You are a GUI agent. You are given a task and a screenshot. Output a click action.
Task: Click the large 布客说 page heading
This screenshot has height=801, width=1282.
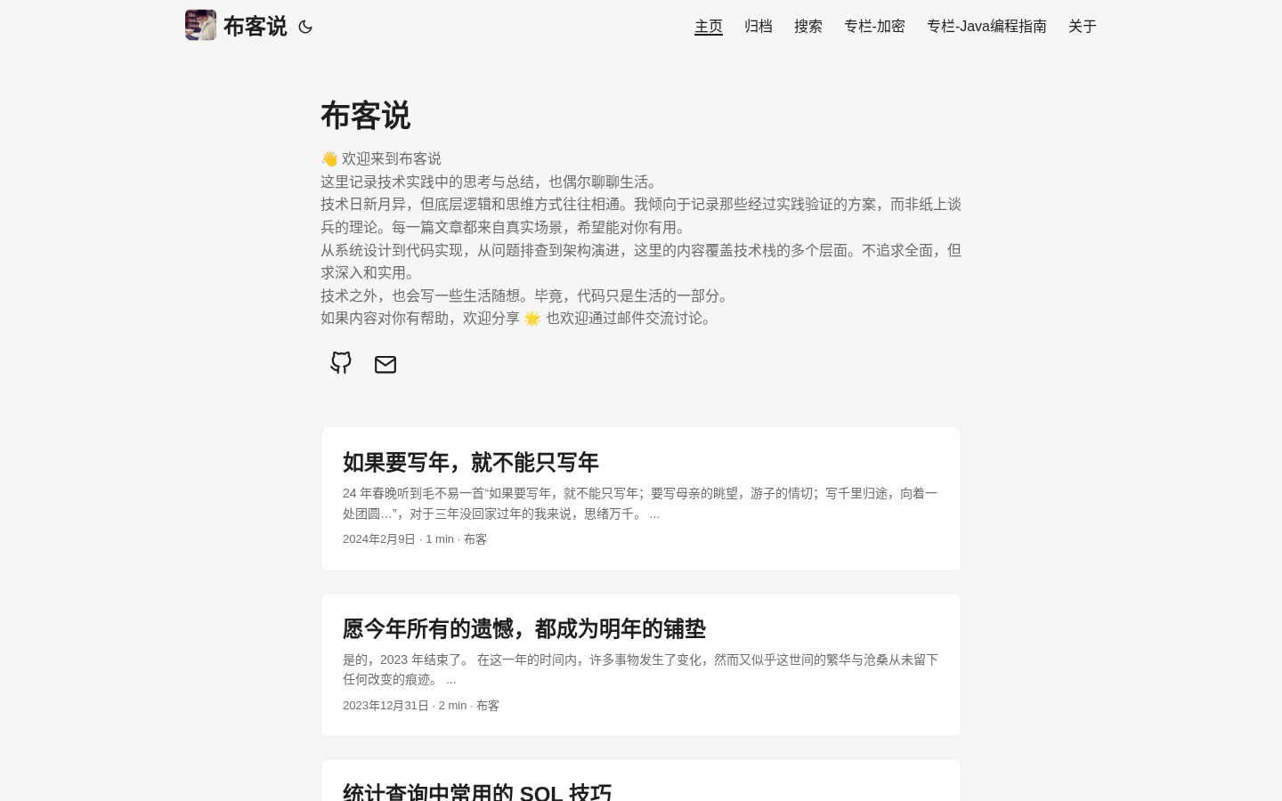[x=365, y=116]
